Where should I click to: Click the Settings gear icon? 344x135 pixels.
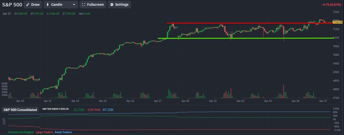pos(112,5)
